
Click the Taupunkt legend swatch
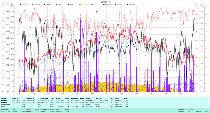(x=104, y=5)
